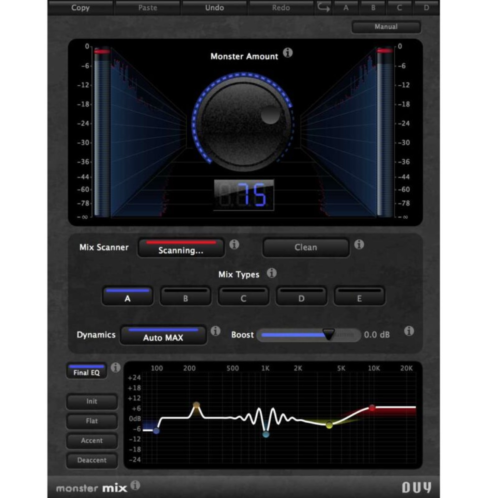498x498 pixels.
Task: Click Paste in top bar
Action: (147, 8)
